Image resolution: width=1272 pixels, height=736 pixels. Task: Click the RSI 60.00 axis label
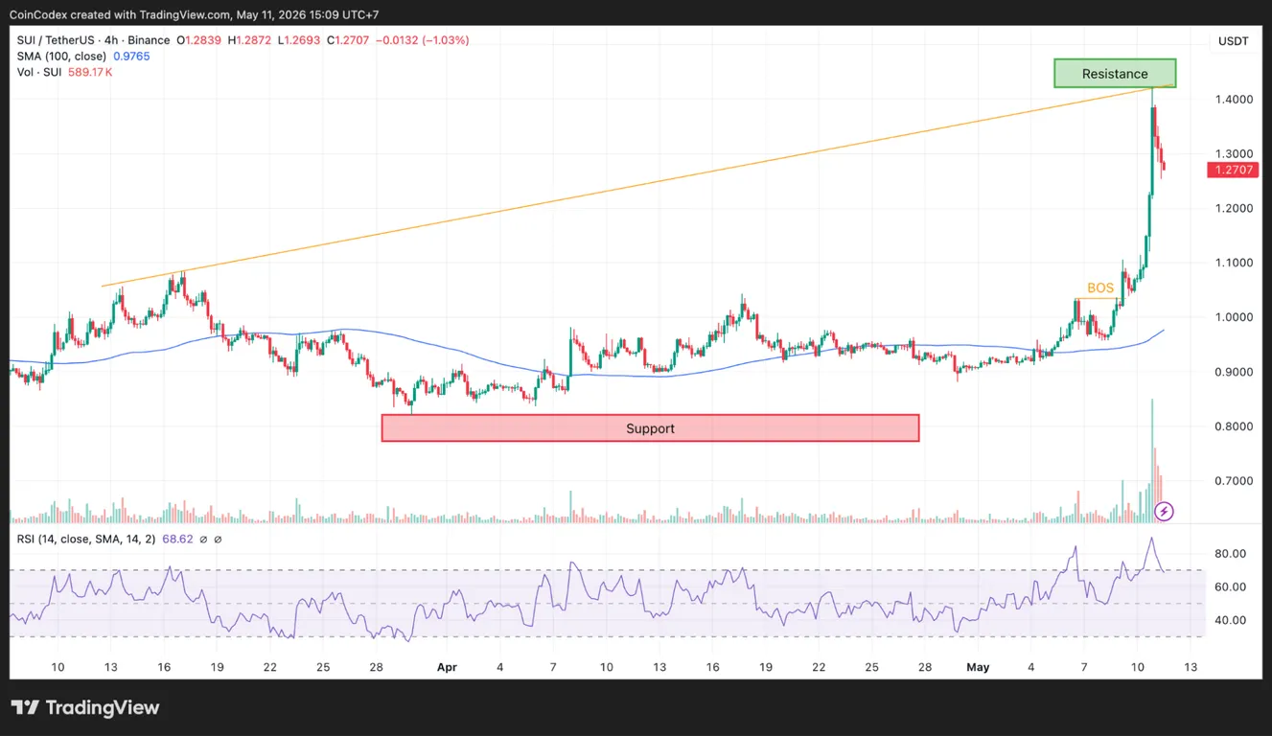point(1231,587)
